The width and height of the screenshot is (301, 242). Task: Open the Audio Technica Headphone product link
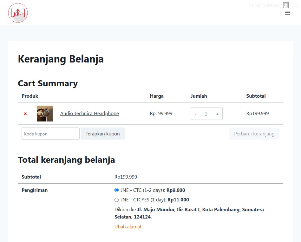[x=89, y=114]
